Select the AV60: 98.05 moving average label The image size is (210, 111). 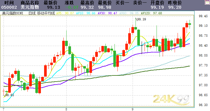tap(129, 13)
